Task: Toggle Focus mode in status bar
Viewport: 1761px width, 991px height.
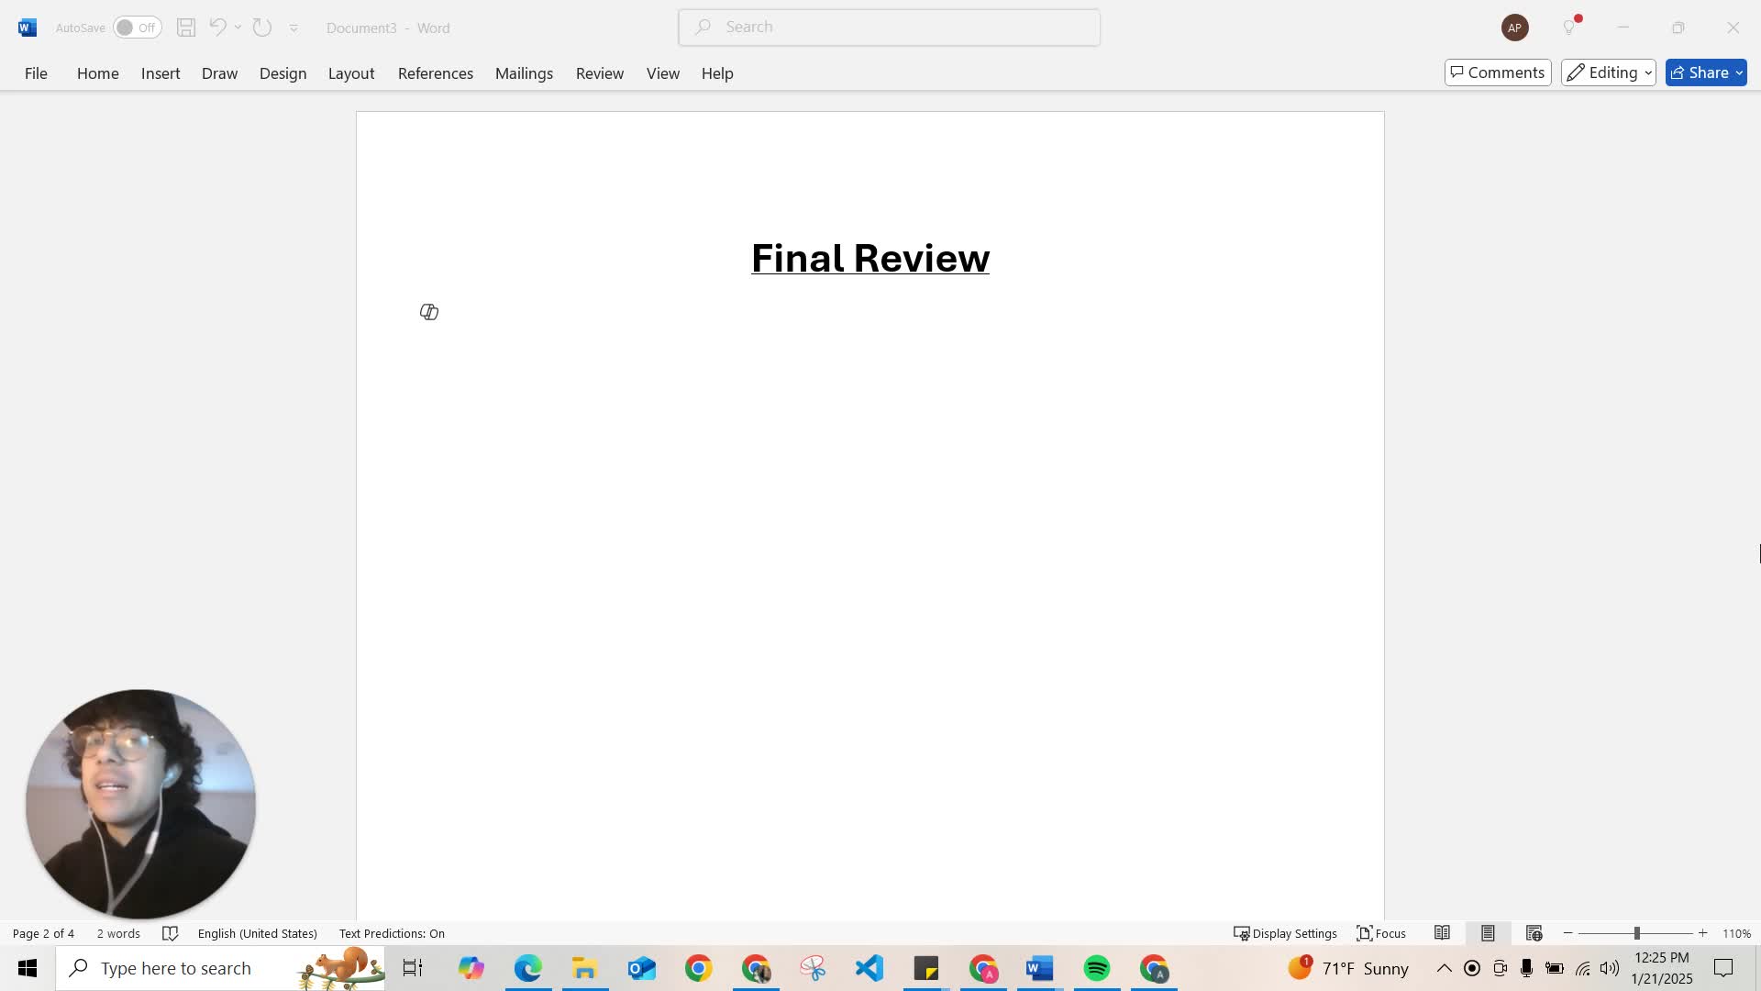Action: click(x=1381, y=933)
